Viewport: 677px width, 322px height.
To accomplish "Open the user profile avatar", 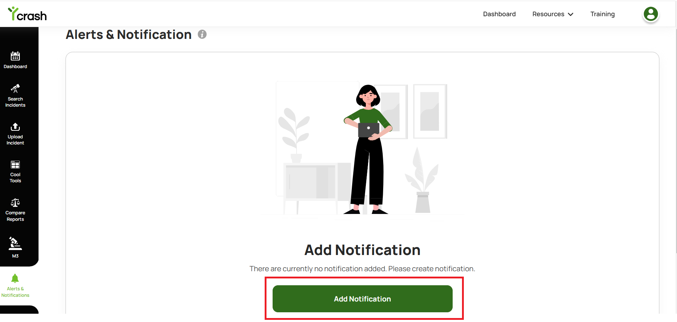I will click(x=651, y=14).
